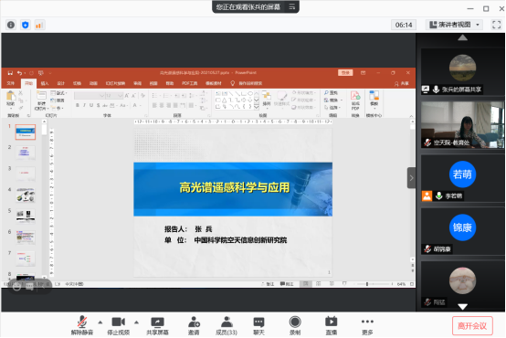This screenshot has height=338, width=506.
Task: Expand microphone options arrow
Action: 100,322
